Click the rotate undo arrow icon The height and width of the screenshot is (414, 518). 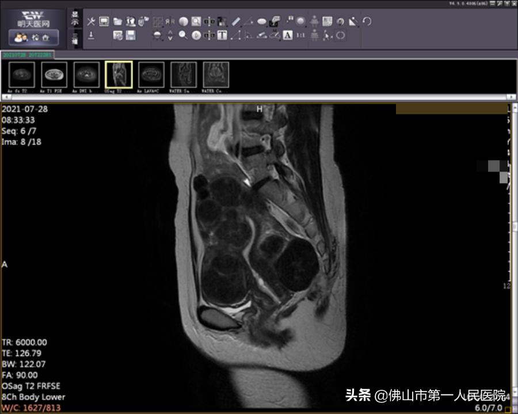point(367,22)
